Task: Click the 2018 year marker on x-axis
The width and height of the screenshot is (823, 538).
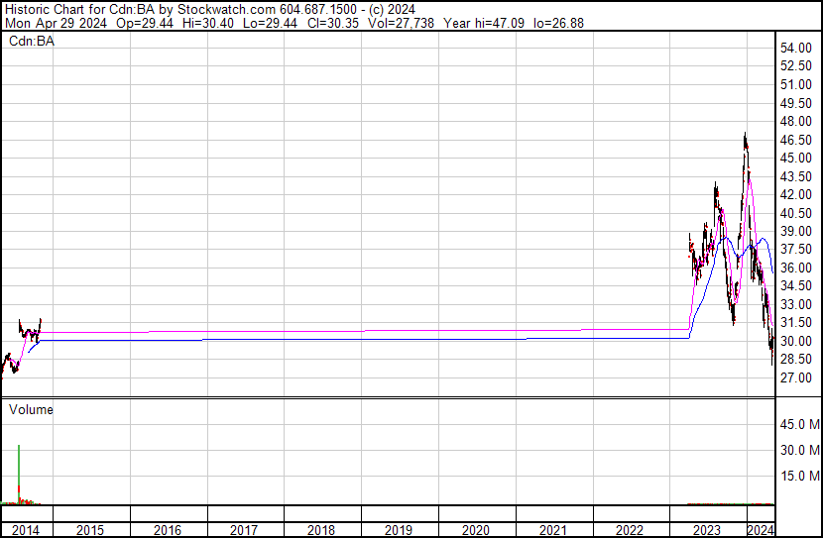Action: 321,530
